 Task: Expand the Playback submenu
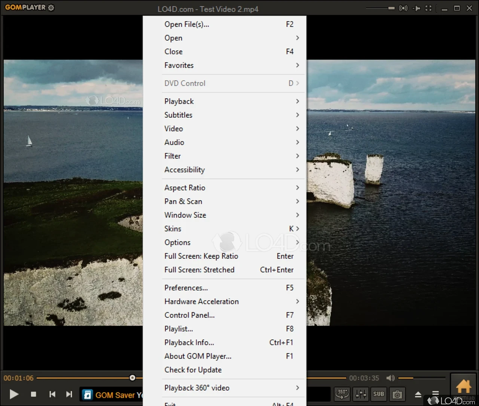pos(225,101)
